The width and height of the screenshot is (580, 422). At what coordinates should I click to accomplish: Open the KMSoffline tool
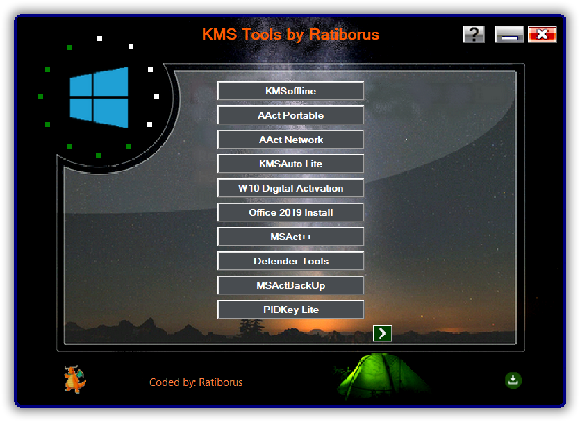pyautogui.click(x=290, y=91)
